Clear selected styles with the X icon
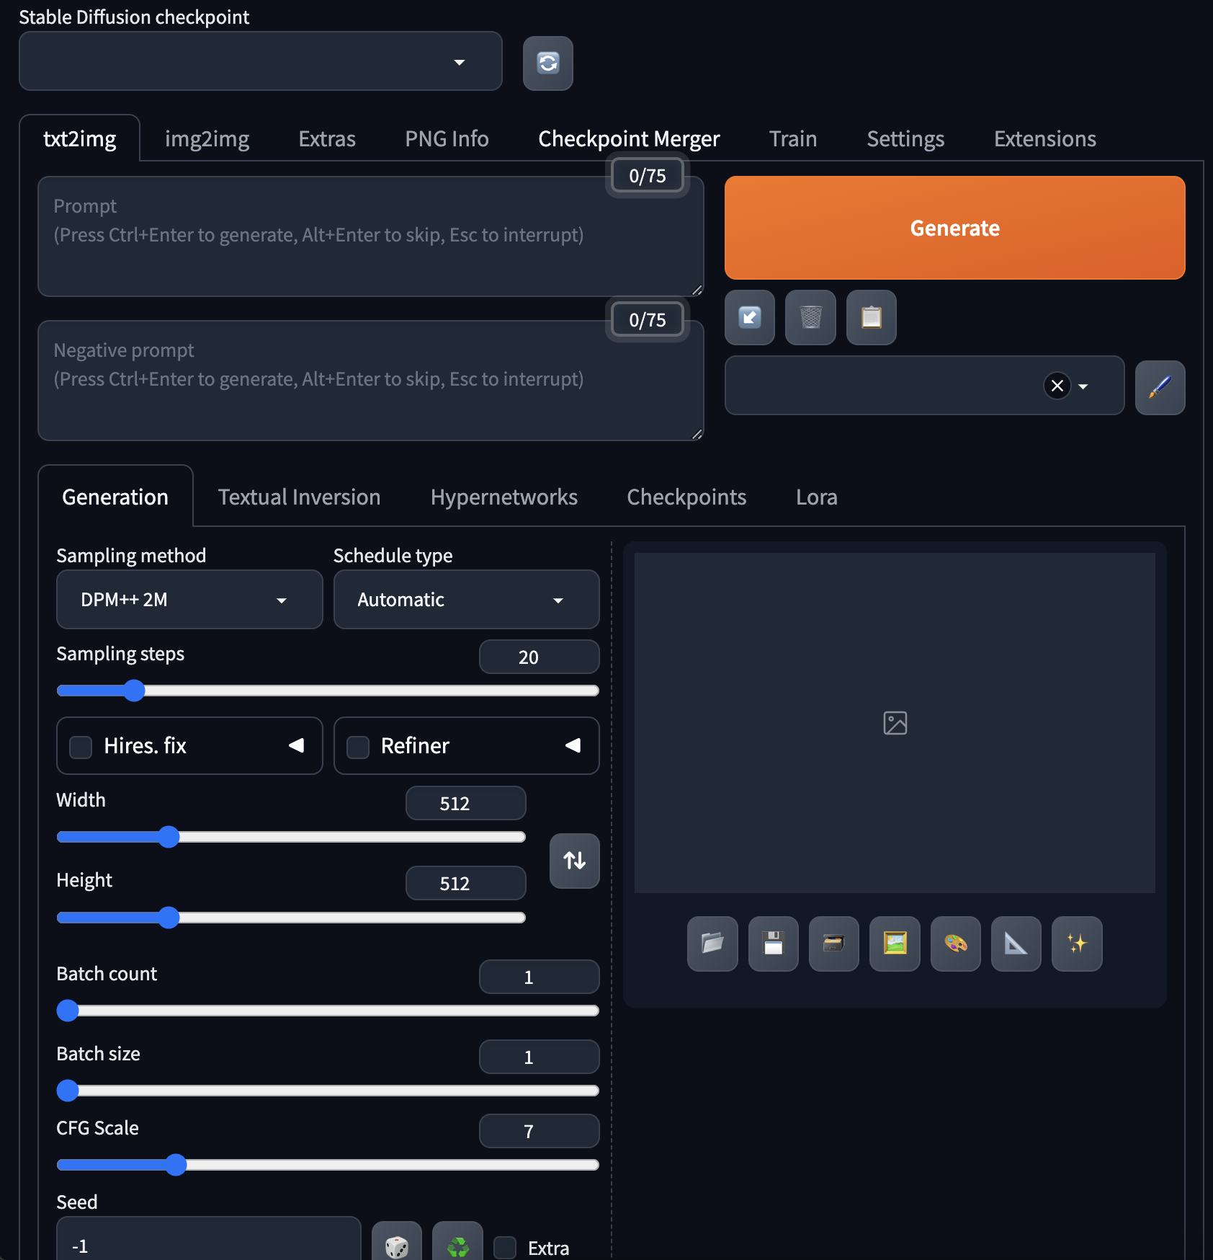Image resolution: width=1213 pixels, height=1260 pixels. [1057, 386]
